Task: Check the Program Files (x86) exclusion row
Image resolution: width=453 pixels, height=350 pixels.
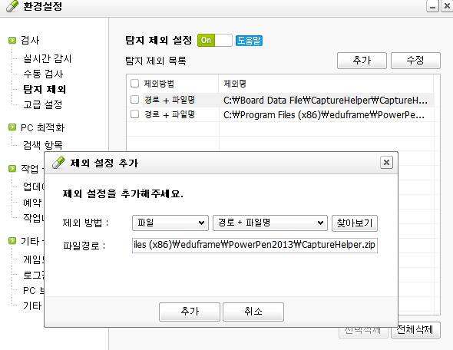Action: 134,114
